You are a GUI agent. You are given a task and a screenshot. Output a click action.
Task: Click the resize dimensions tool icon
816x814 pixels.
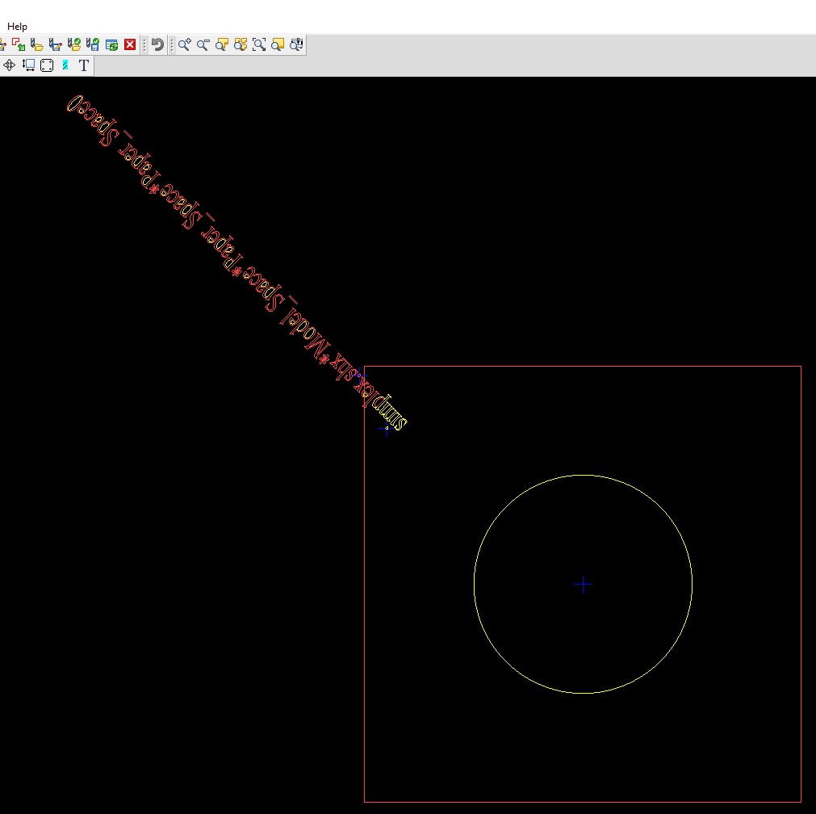click(x=28, y=65)
